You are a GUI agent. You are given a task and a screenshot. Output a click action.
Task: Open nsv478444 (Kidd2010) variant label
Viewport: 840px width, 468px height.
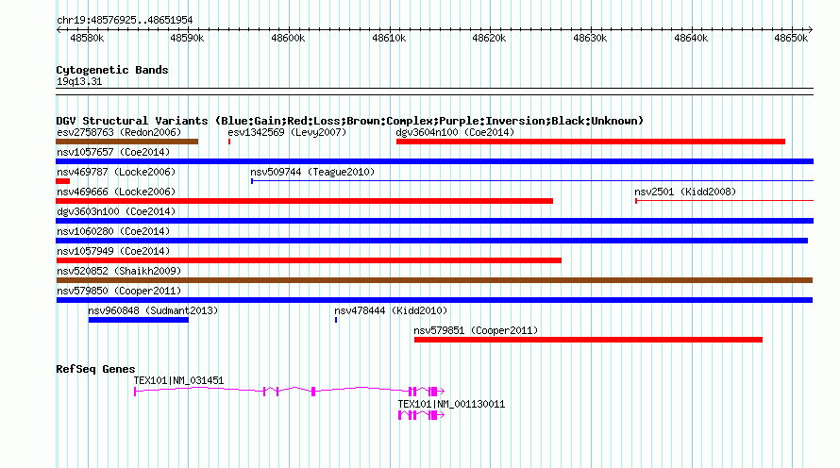point(391,310)
